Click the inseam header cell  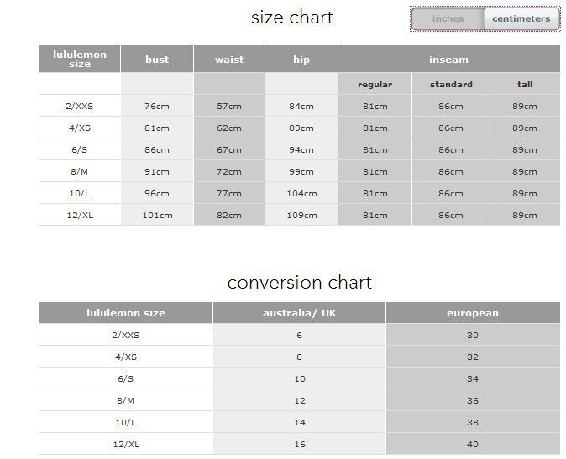(449, 59)
